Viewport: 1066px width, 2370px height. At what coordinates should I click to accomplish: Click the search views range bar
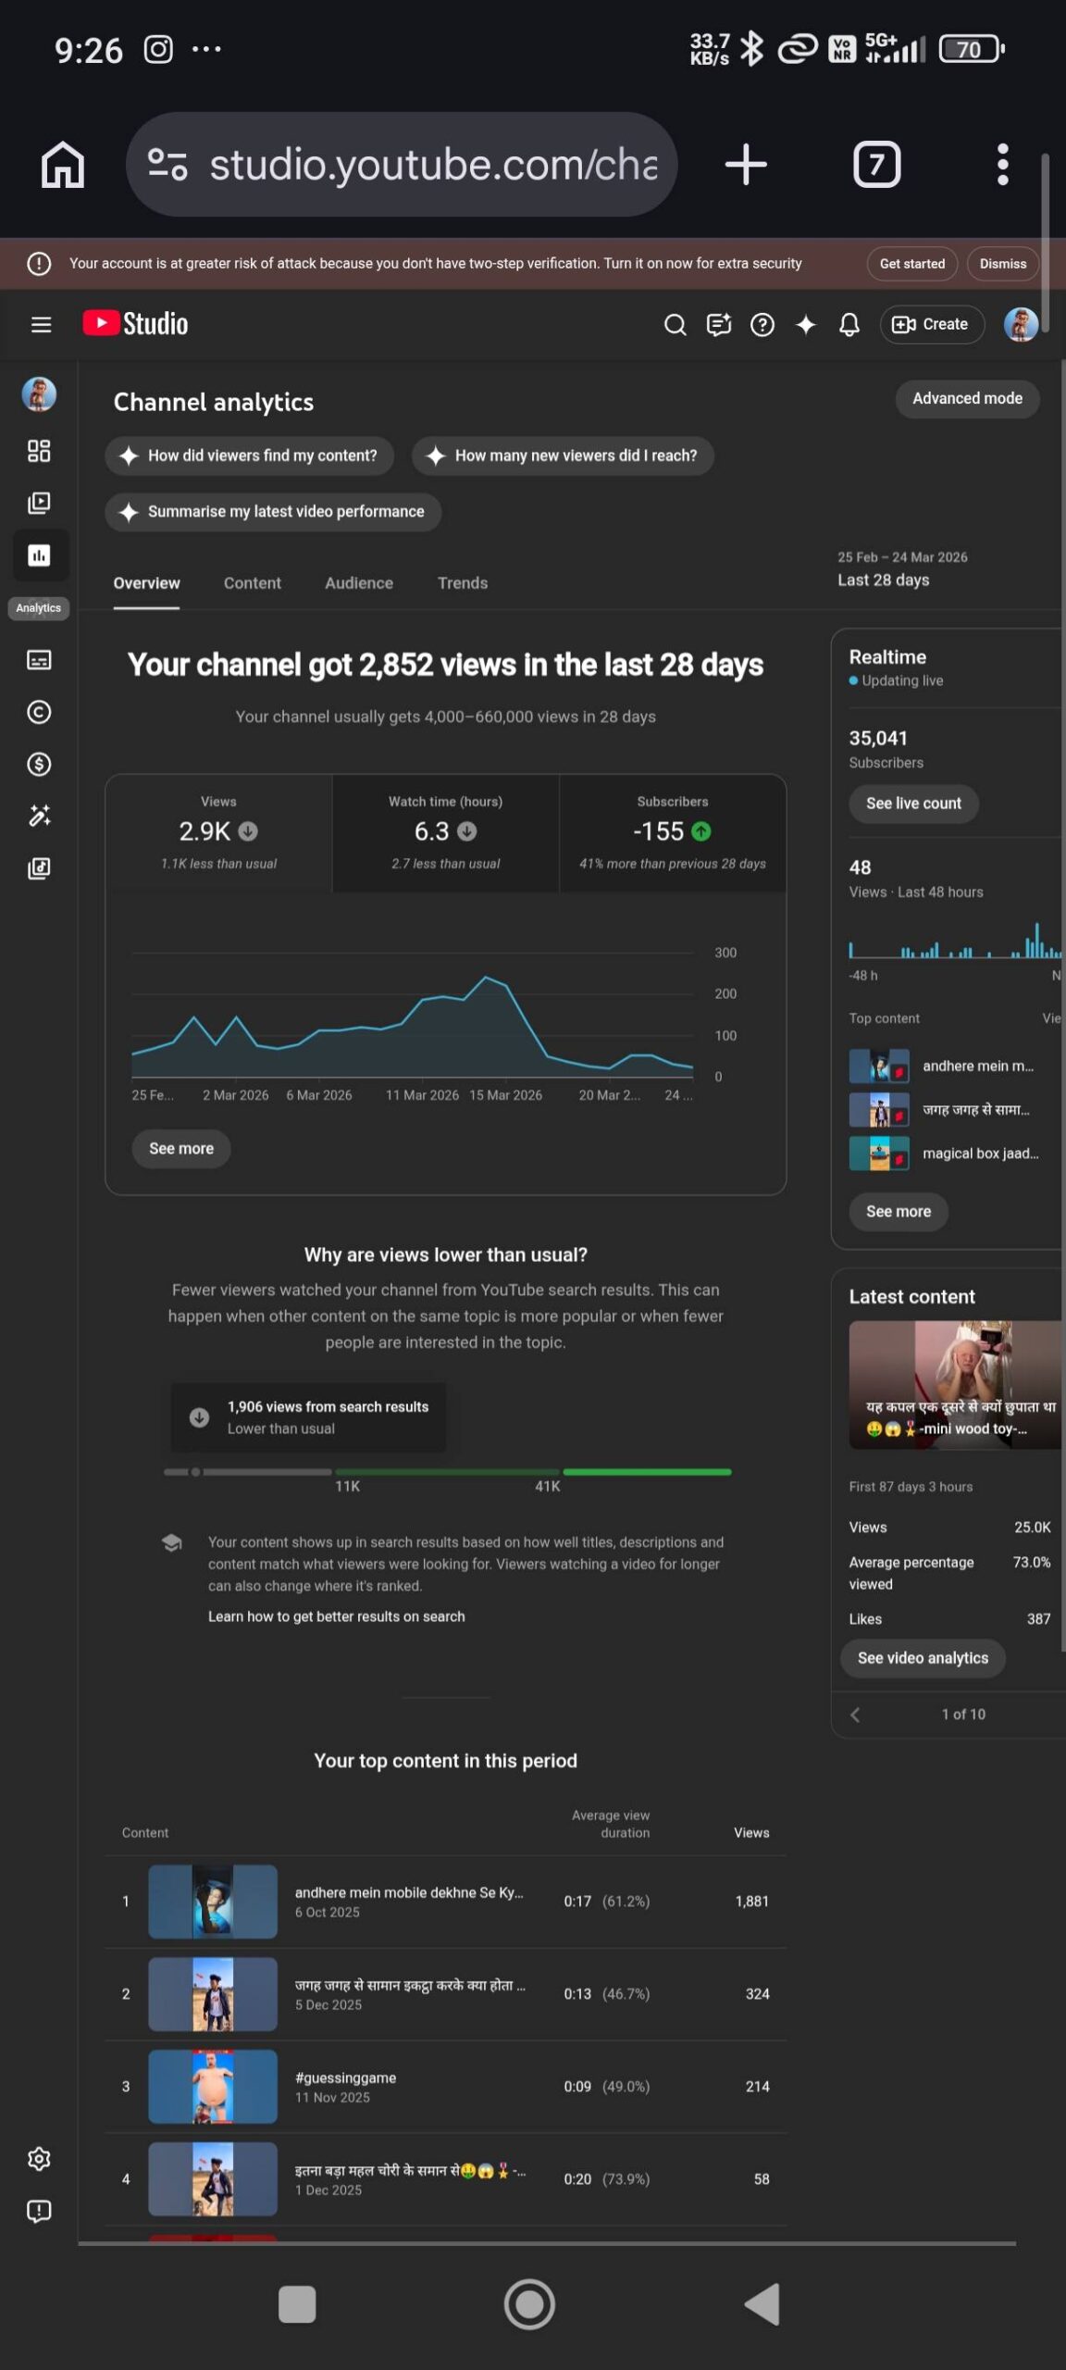tap(447, 1471)
